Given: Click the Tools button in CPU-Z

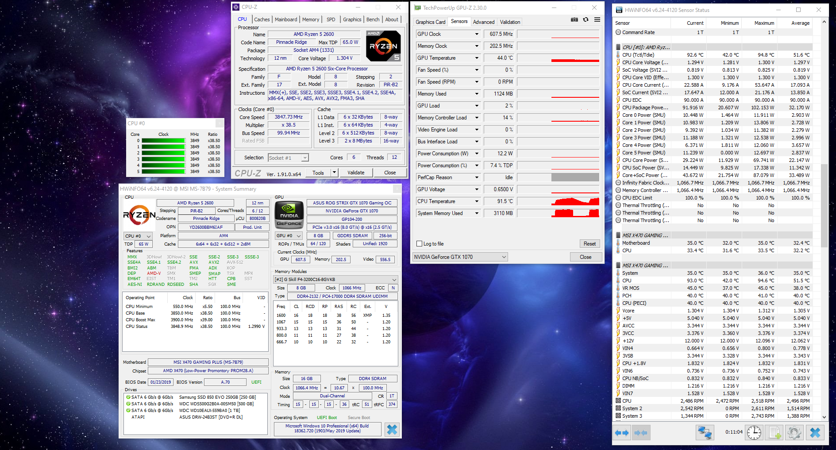Looking at the screenshot, I should pyautogui.click(x=318, y=173).
